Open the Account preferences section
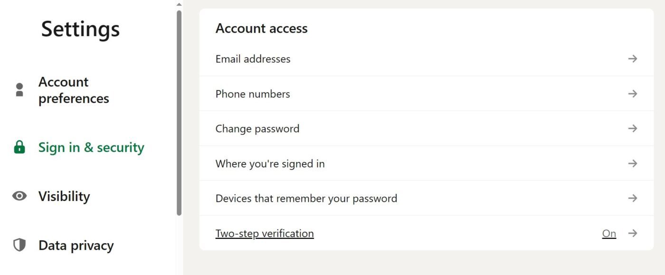This screenshot has height=275, width=665. click(x=74, y=90)
